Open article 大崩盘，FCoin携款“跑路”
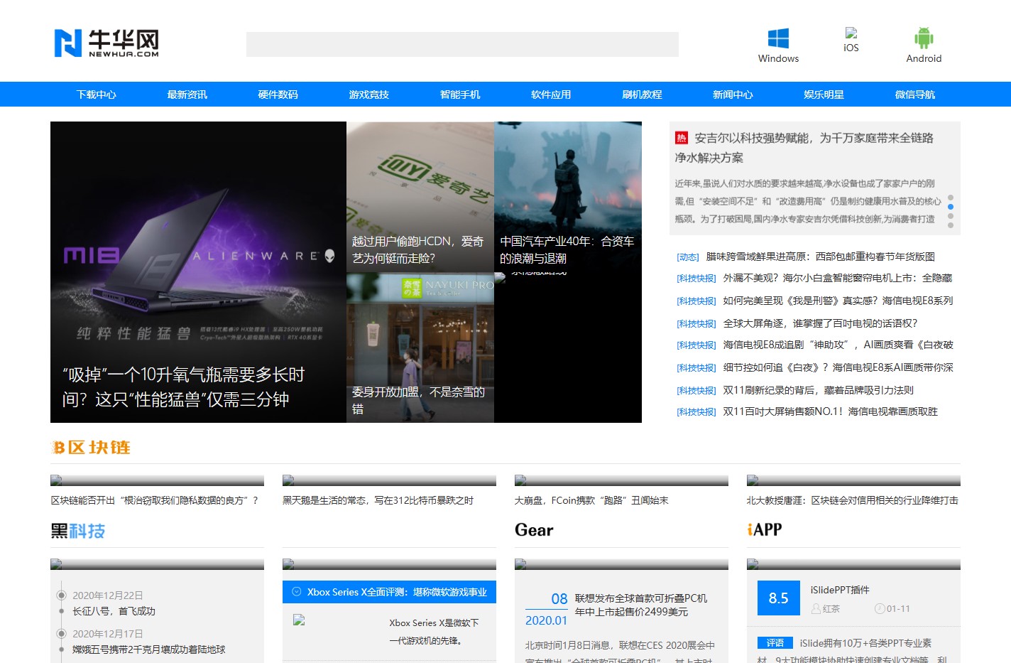Image resolution: width=1011 pixels, height=663 pixels. (591, 500)
